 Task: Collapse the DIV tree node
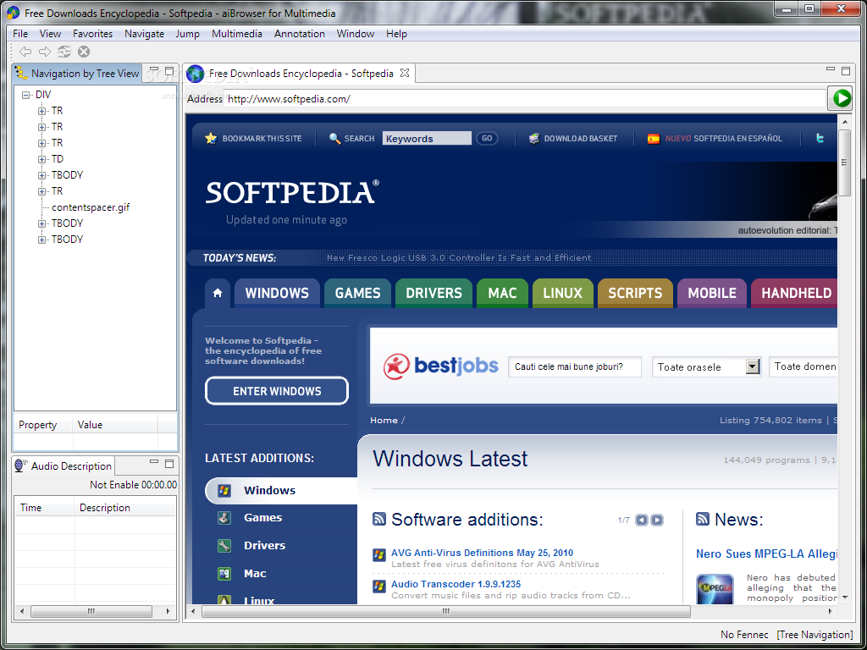(x=25, y=95)
